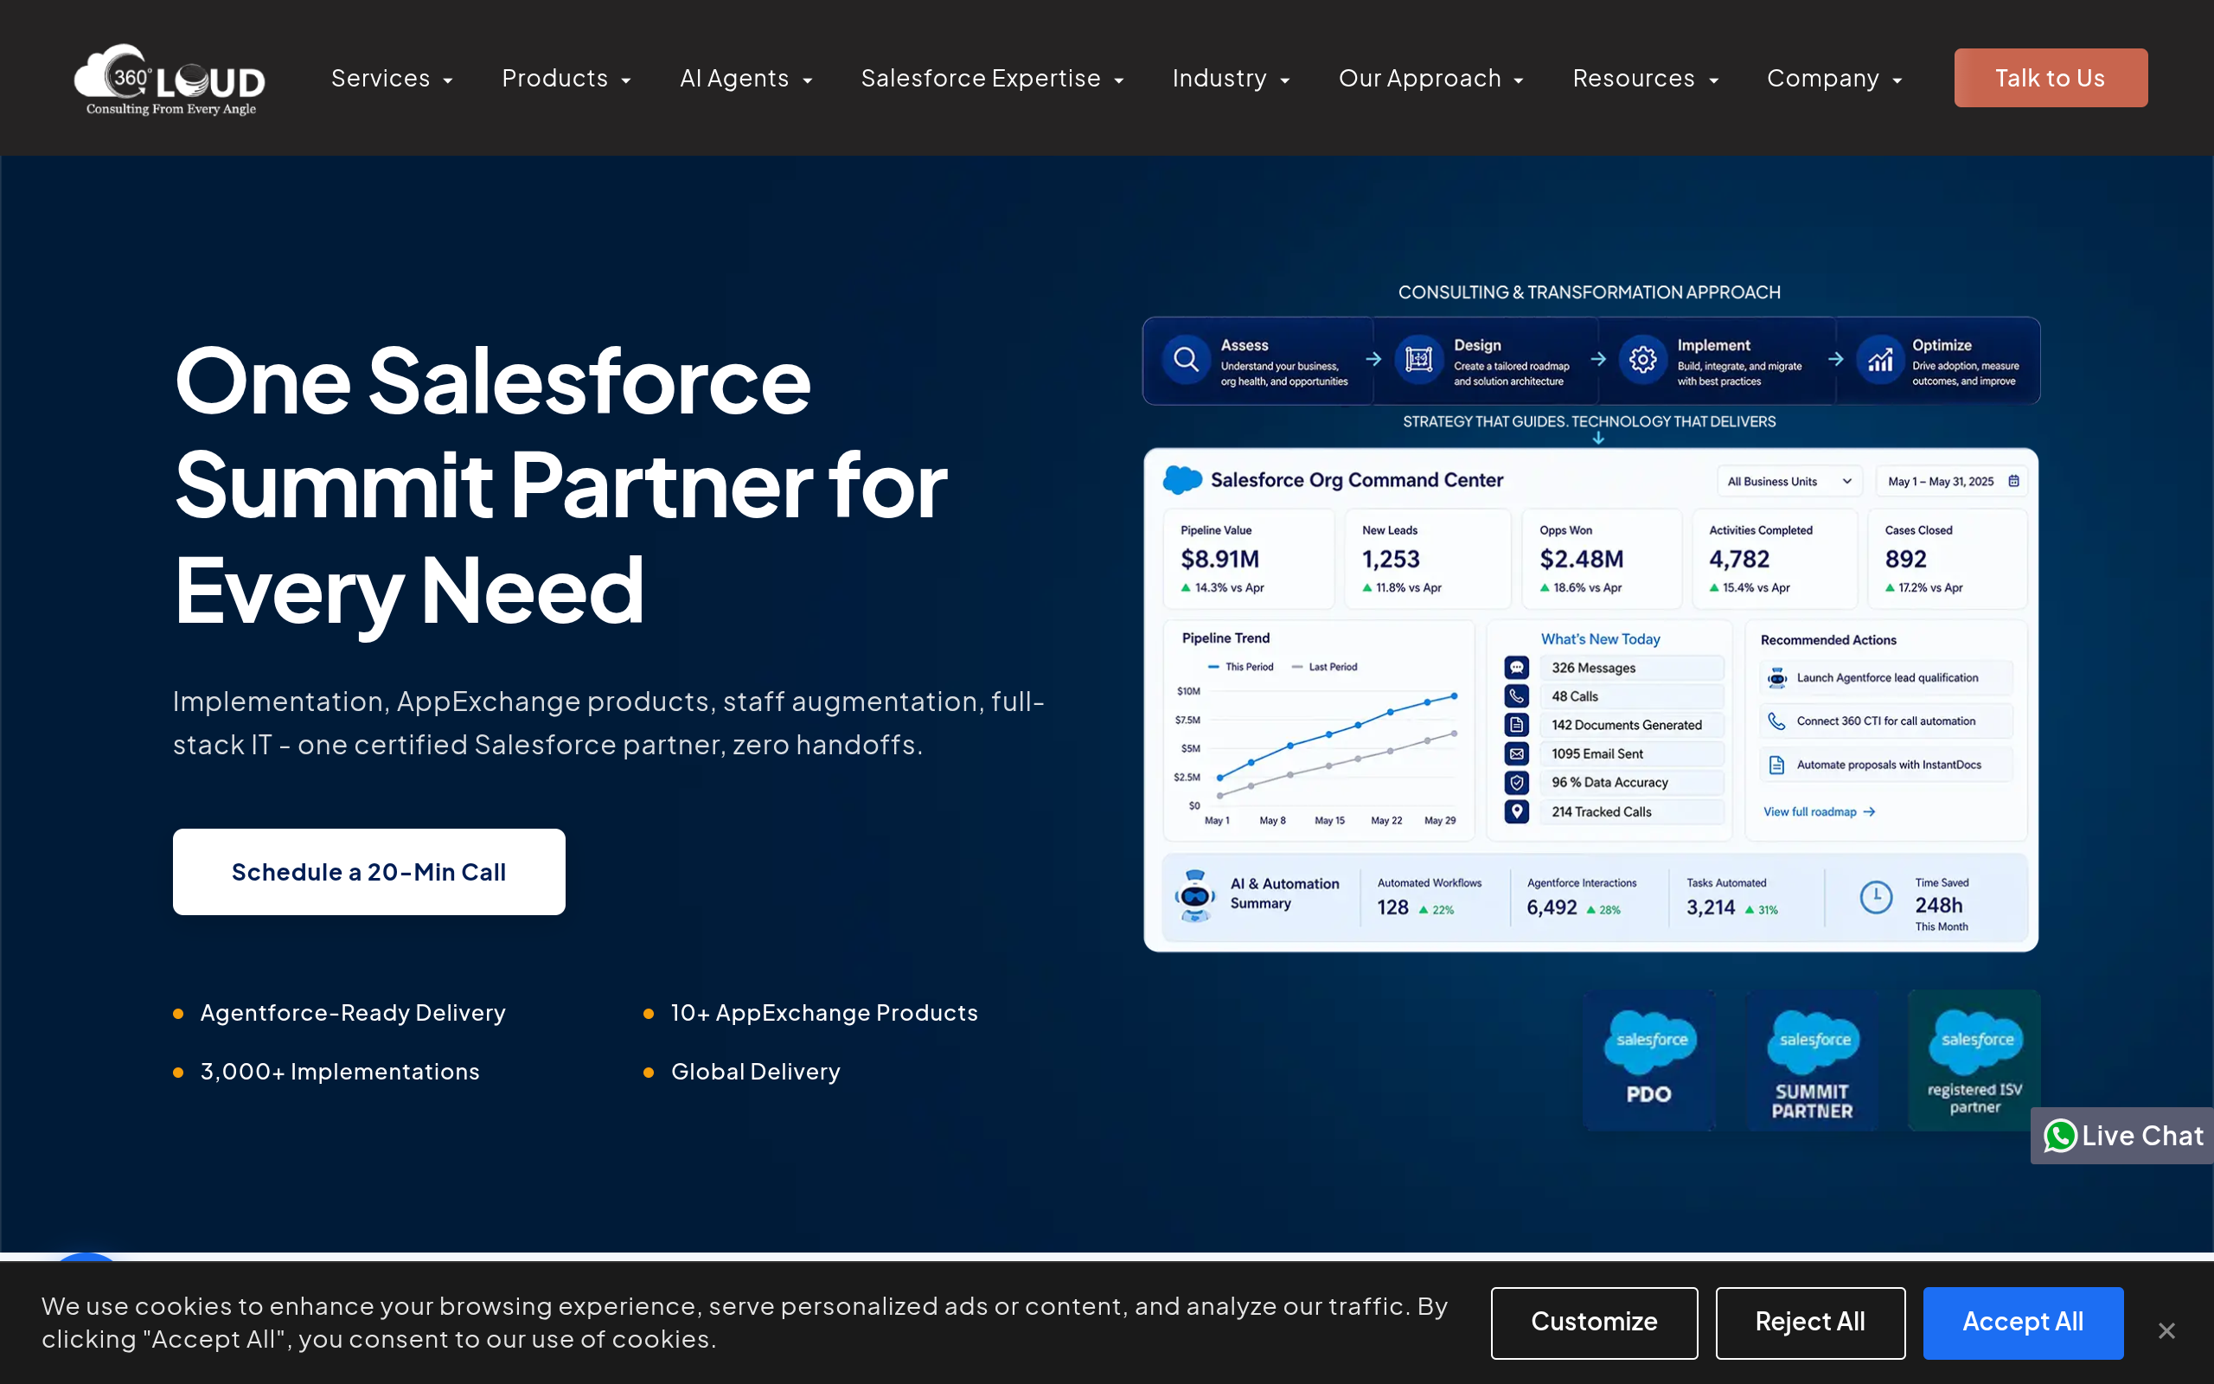Click the Activities Completed 4,782 figure
Image resolution: width=2214 pixels, height=1384 pixels.
1739,559
